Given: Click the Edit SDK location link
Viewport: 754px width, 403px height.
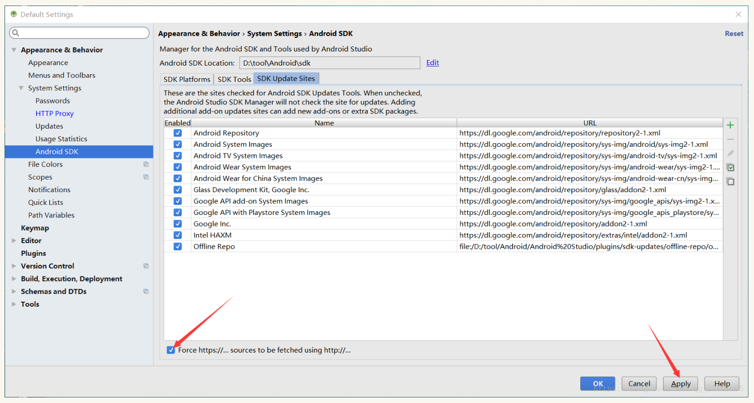Looking at the screenshot, I should click(x=432, y=63).
